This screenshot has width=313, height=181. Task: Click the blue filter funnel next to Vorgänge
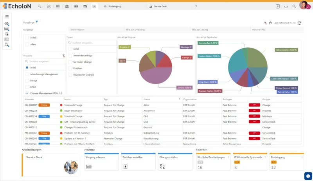coord(37,22)
